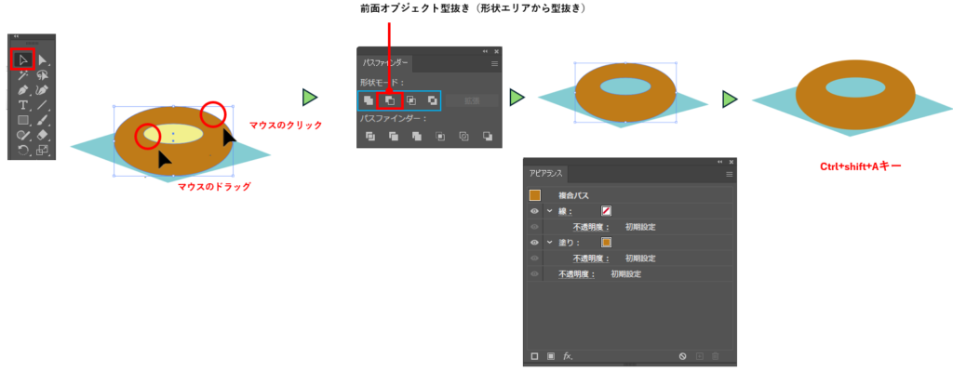This screenshot has width=953, height=371.
Task: Toggle visibility of the 線 stroke row
Action: (x=534, y=211)
